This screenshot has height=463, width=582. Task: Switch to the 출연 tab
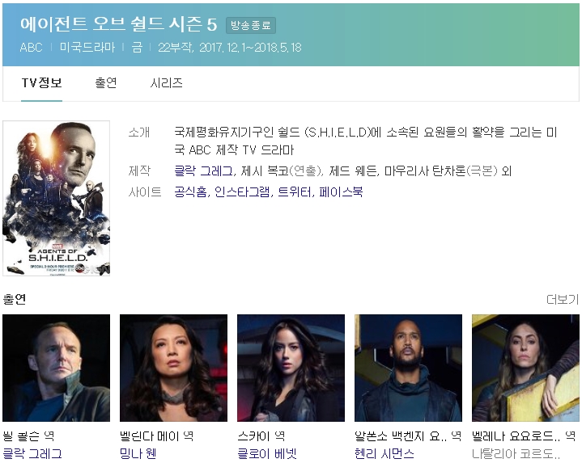point(106,82)
